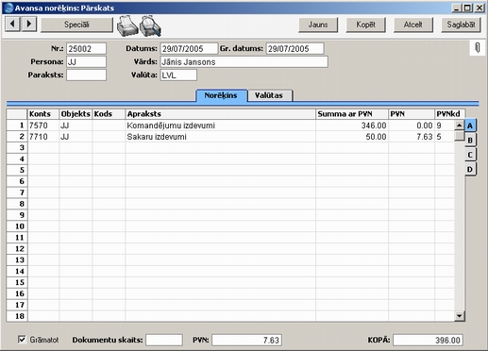The image size is (488, 351).
Task: Select row number 18 header
Action: pyautogui.click(x=17, y=316)
